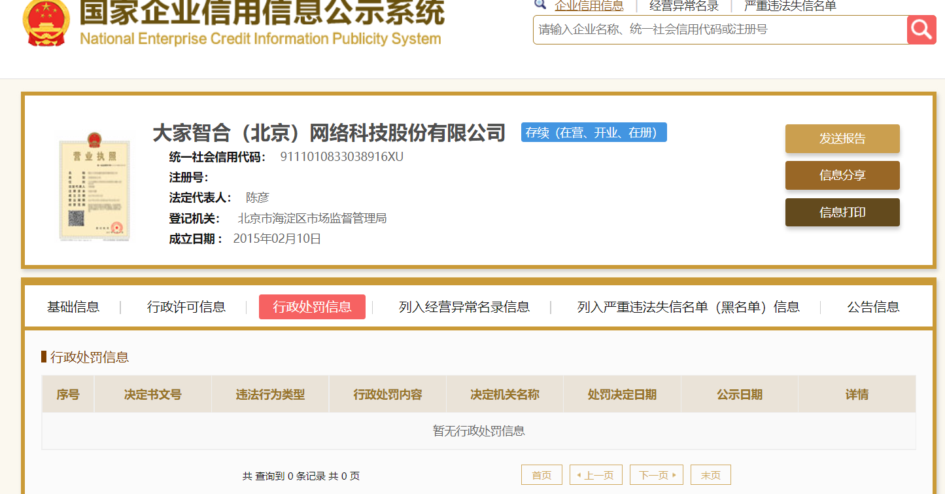The image size is (945, 494).
Task: Click the 注册号 label
Action: click(188, 177)
